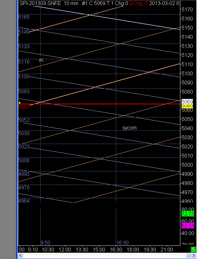Click the SPI-201303-SNFE symbol title
Image resolution: width=197 pixels, height=259 pixels.
(40, 3)
